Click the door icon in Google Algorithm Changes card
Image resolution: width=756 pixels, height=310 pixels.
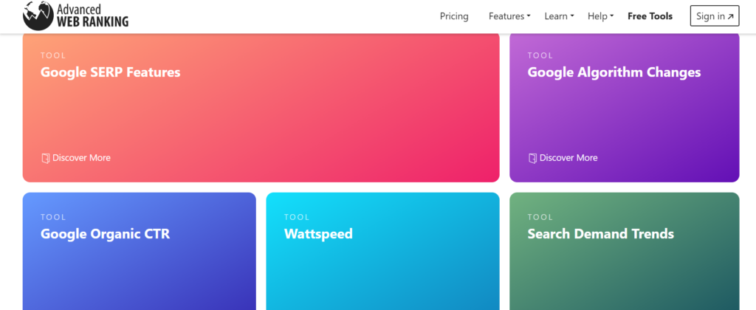(x=532, y=158)
